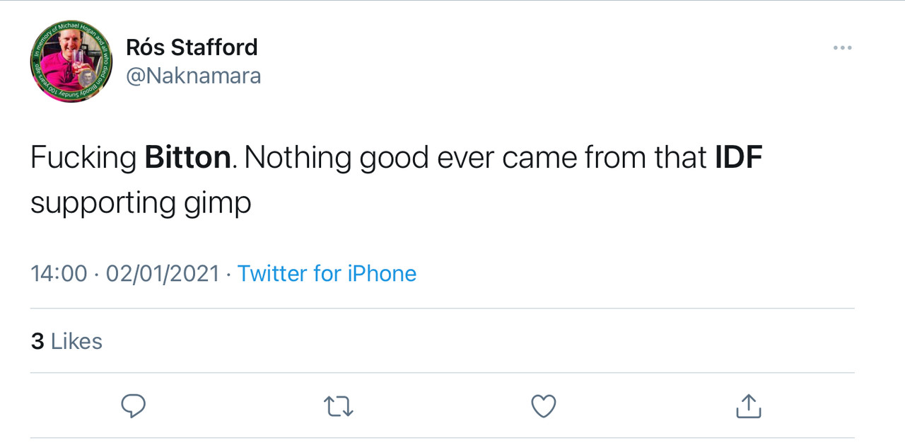The image size is (905, 443).
Task: Open the @Naknamara handle
Action: (x=193, y=76)
